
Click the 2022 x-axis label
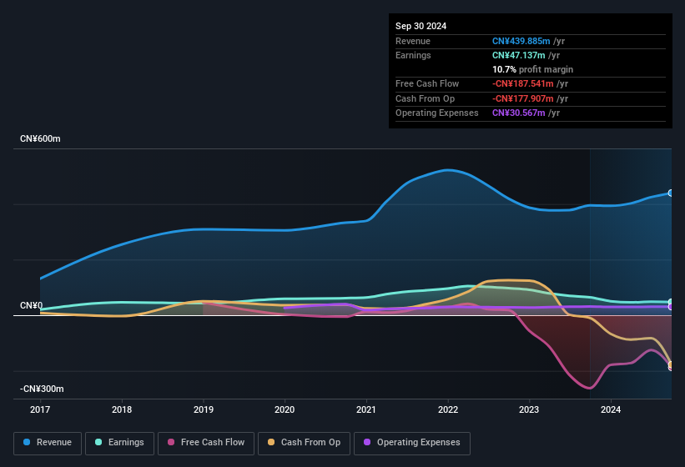pos(448,409)
